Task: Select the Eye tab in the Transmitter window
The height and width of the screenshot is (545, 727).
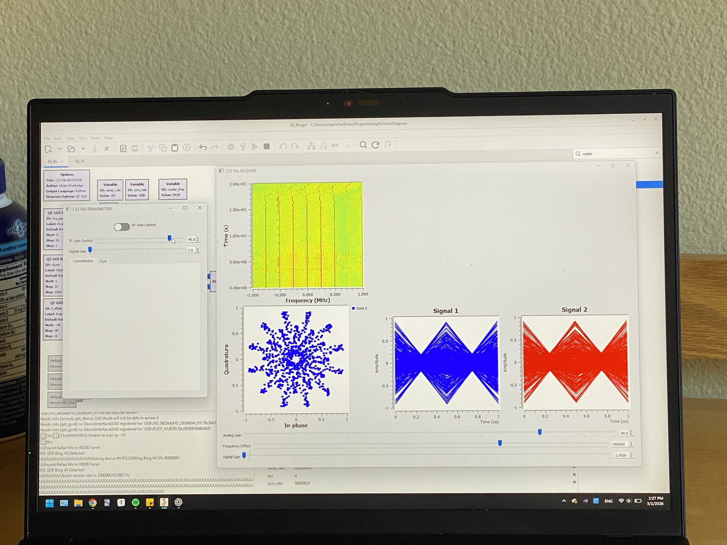Action: [103, 261]
